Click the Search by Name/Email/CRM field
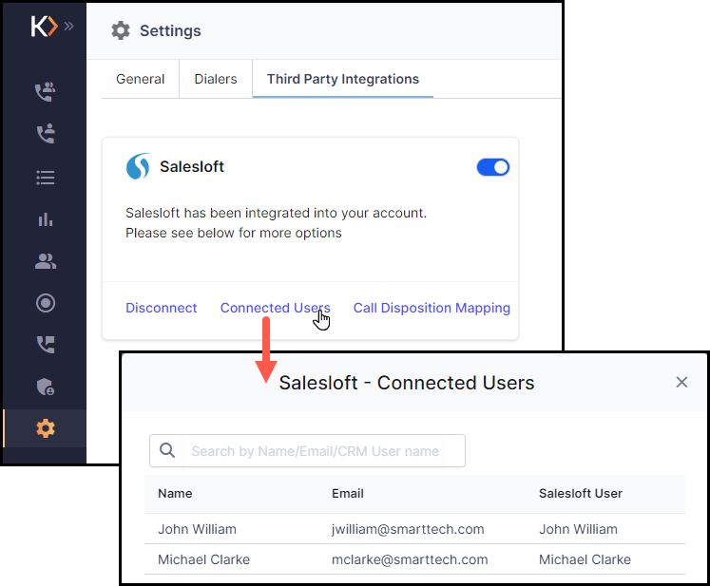Screen dimensions: 710x586 coord(307,451)
